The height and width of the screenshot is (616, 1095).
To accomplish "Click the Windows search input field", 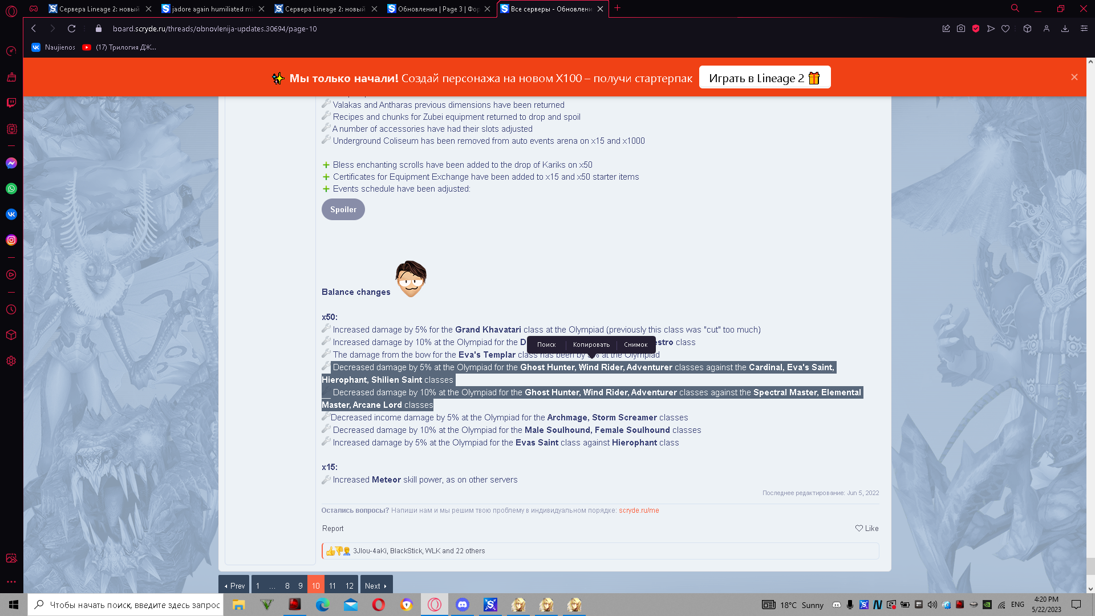I will point(134,605).
